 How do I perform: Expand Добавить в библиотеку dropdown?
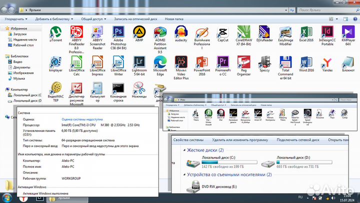tap(54, 19)
